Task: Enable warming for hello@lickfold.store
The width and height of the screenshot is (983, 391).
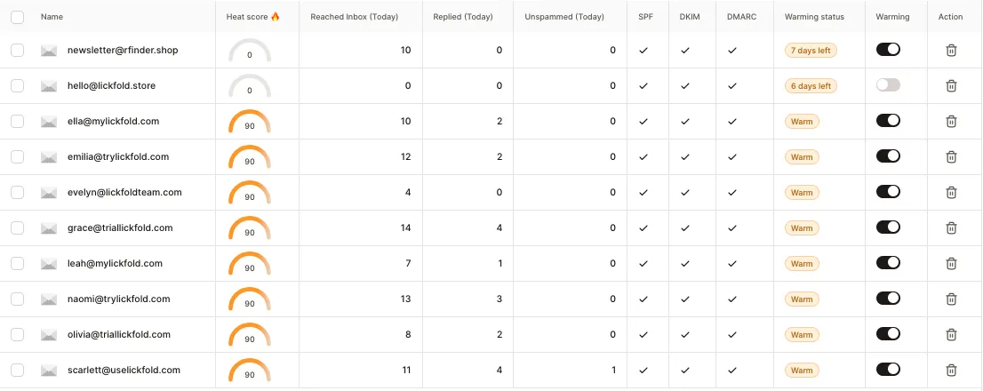Action: 888,85
